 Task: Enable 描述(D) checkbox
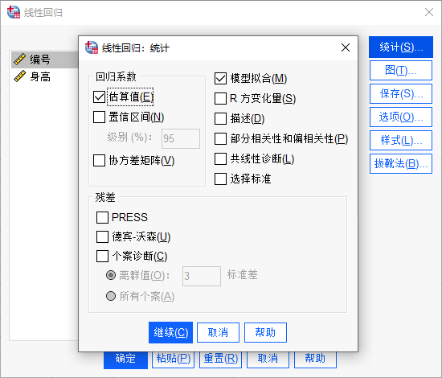pyautogui.click(x=220, y=118)
